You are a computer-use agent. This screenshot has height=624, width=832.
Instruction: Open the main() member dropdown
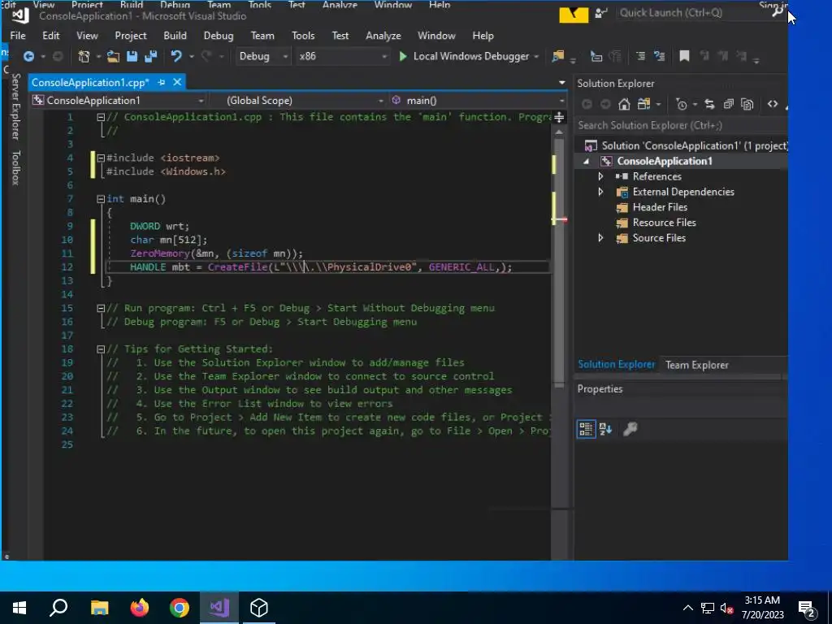478,100
